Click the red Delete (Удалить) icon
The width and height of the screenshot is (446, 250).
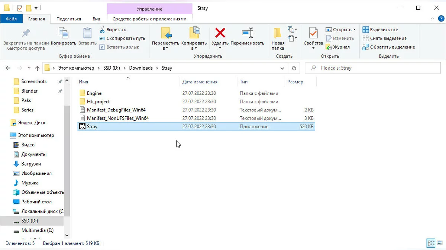tap(220, 33)
